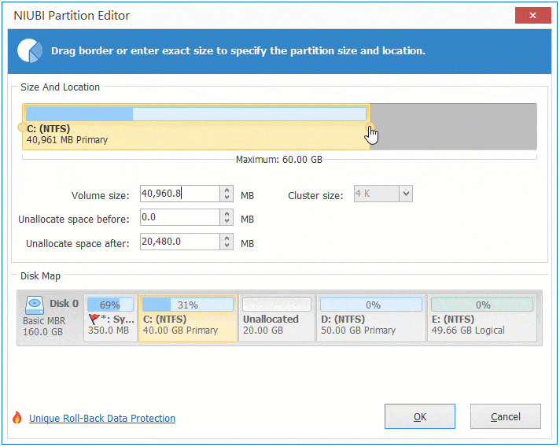The height and width of the screenshot is (447, 560).
Task: Click the Disk 0 drive icon
Action: 35,304
